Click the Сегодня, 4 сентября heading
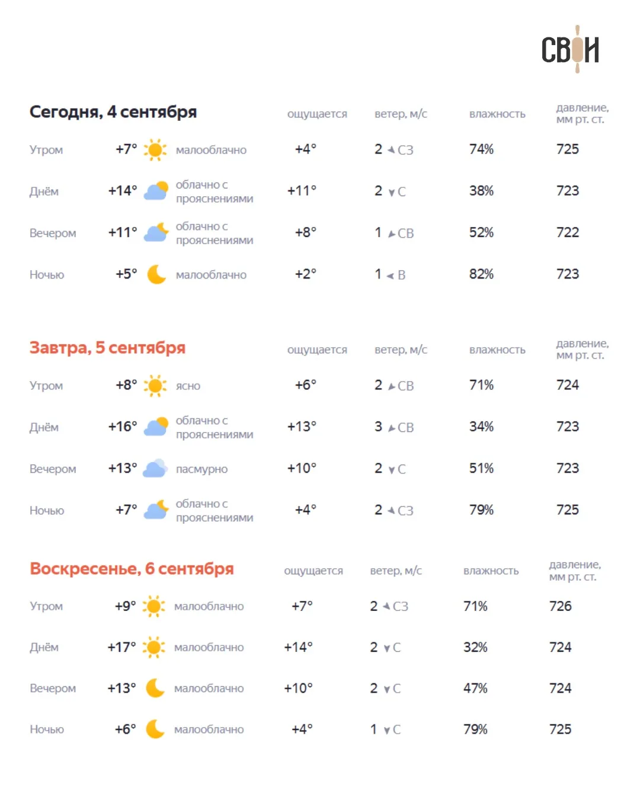 (x=113, y=112)
